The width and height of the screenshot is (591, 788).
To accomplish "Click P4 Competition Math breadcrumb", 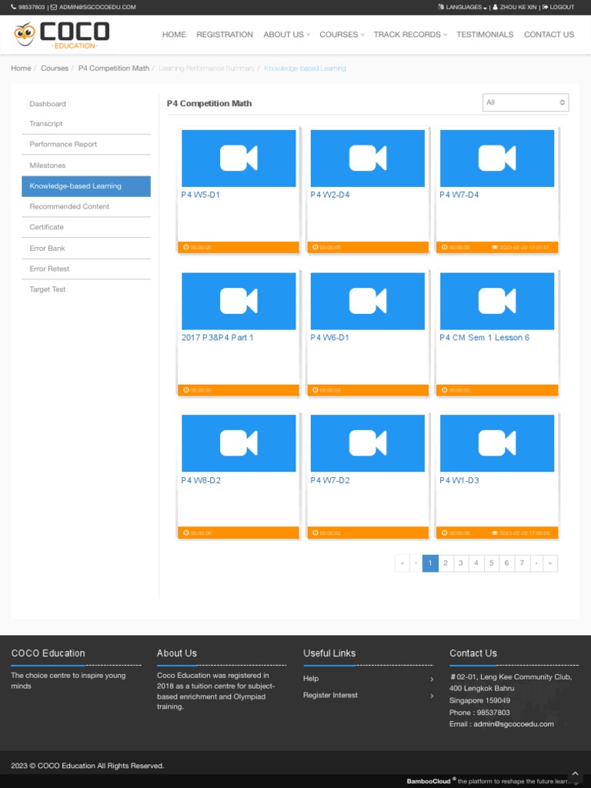I will [x=114, y=68].
